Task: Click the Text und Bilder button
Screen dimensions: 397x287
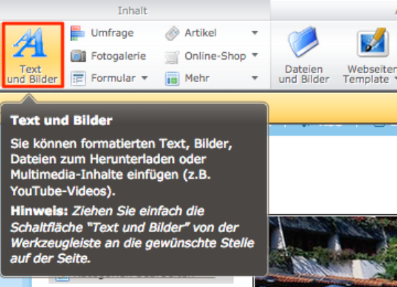Action: [x=33, y=55]
